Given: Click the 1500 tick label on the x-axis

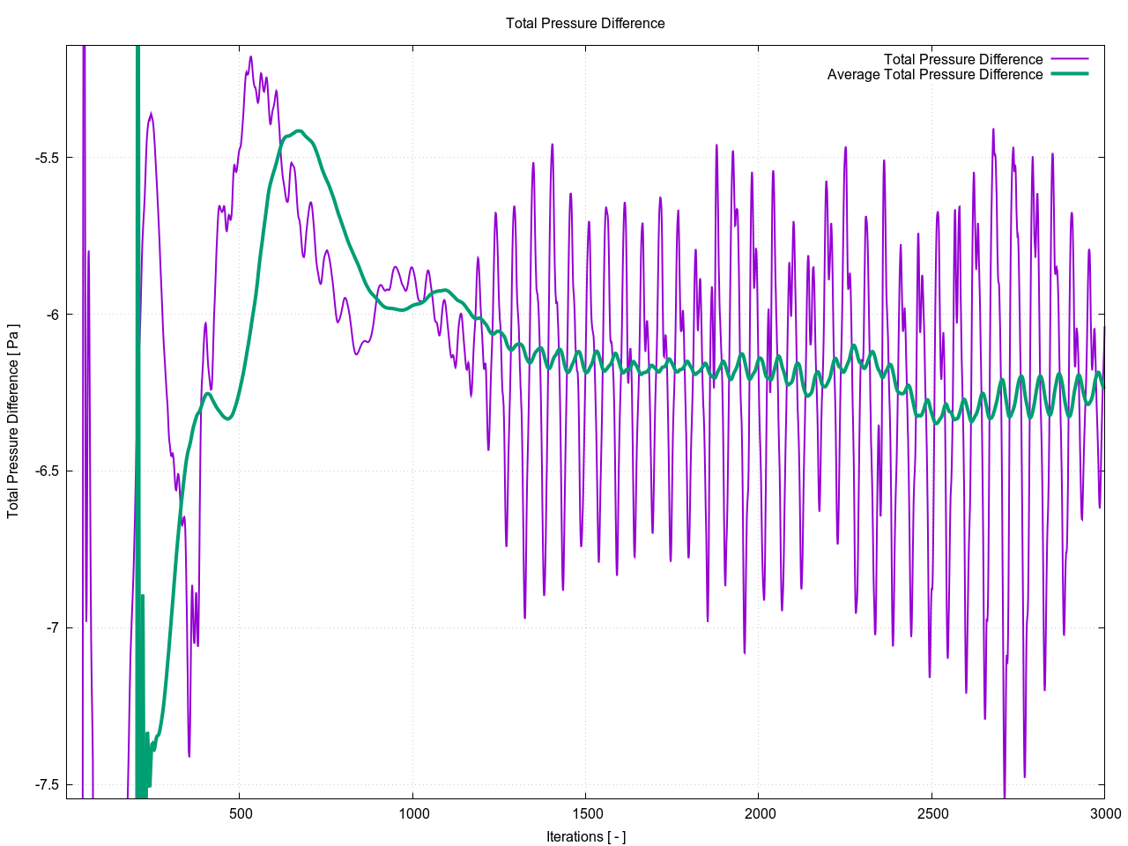Looking at the screenshot, I should [x=587, y=813].
